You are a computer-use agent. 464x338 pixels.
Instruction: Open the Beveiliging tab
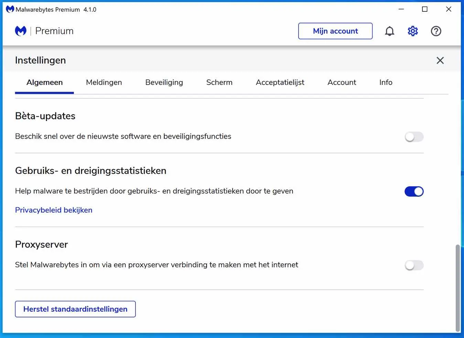tap(164, 83)
